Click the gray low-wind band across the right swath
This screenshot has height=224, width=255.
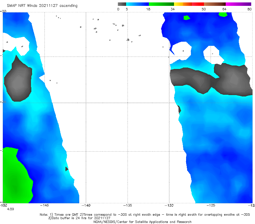(212, 80)
